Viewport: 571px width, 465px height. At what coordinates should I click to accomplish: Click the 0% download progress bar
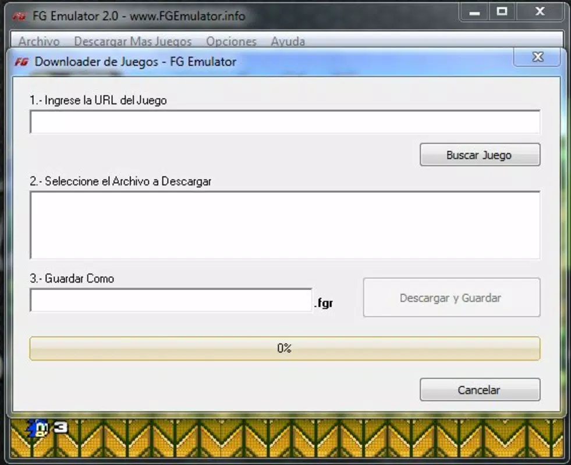point(285,348)
